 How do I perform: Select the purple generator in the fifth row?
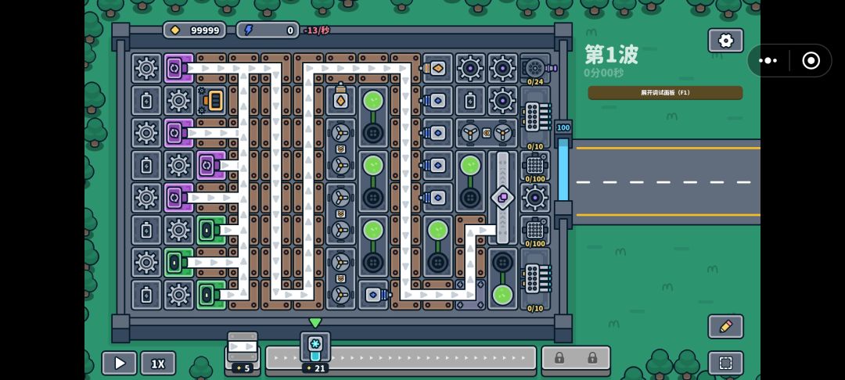[x=179, y=198]
